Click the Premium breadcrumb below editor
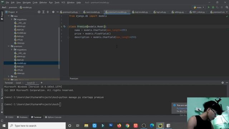229x129 pixels. click(74, 78)
